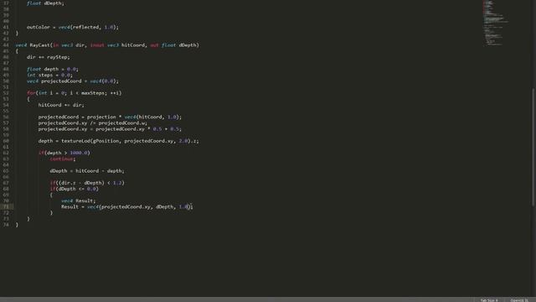Click 'vec4 Result;' declaration
This screenshot has width=536, height=302.
78,200
